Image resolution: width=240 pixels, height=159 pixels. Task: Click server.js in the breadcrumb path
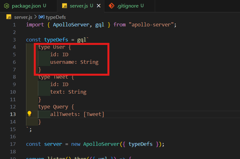tap(23, 17)
